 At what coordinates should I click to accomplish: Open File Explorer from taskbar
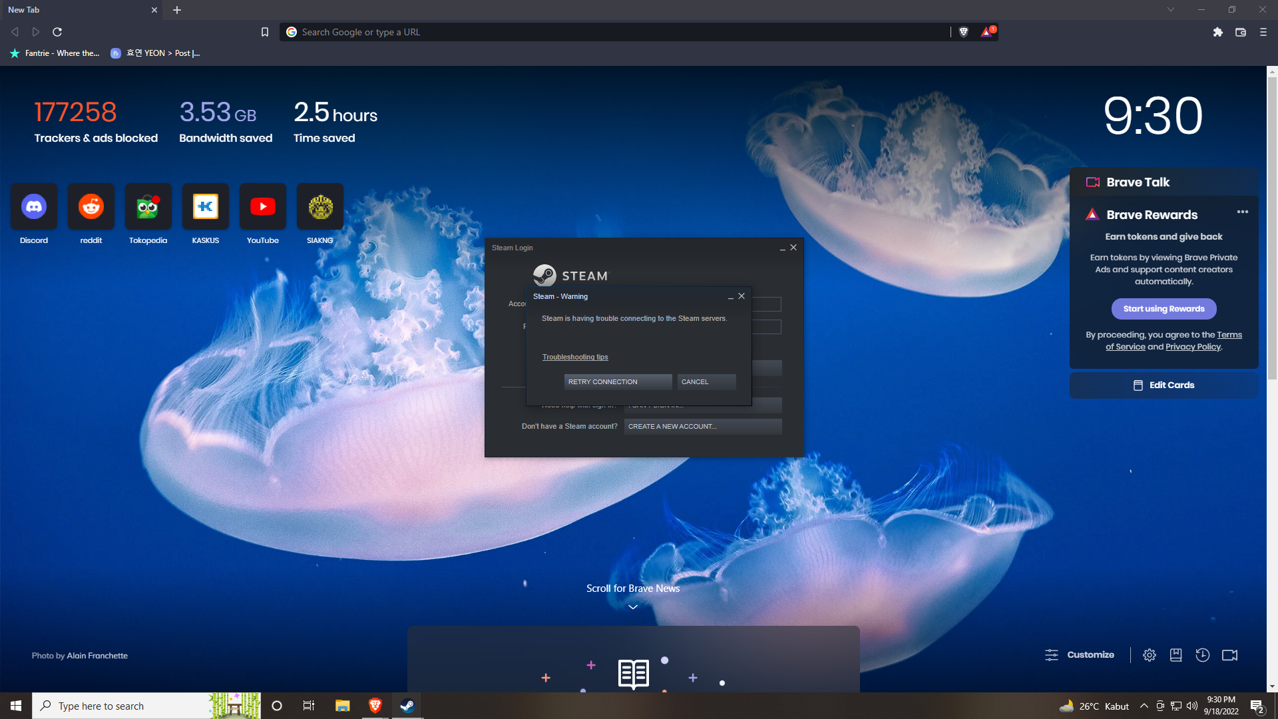coord(343,706)
